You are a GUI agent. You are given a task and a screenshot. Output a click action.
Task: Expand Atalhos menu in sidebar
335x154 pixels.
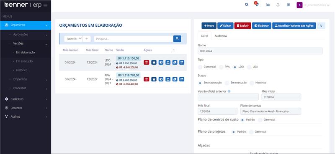tap(26, 116)
